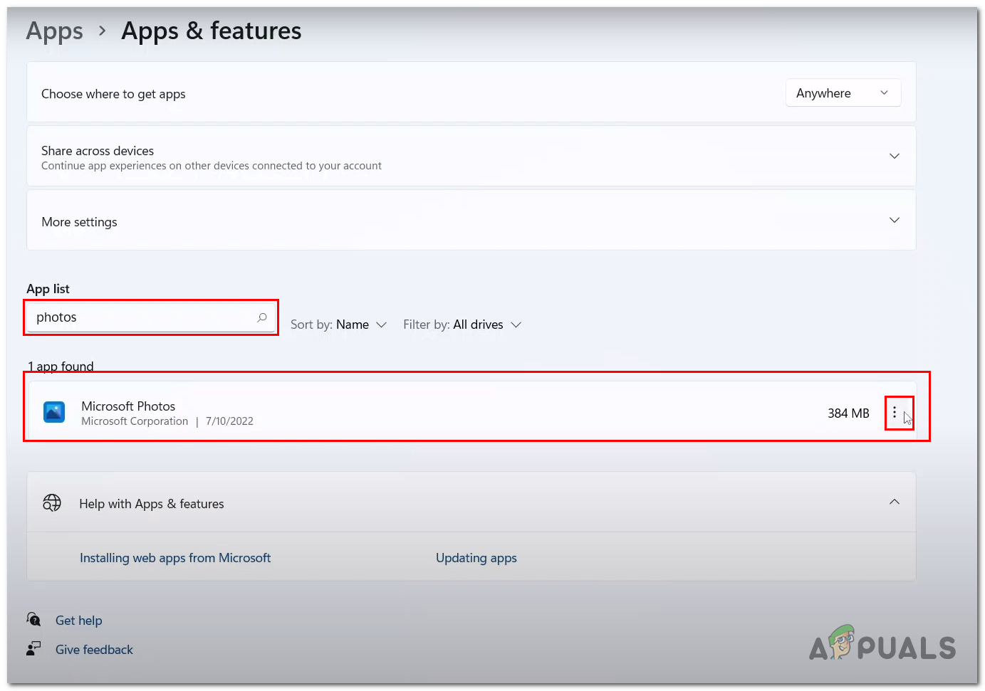Open the Anywhere dropdown for app sources
Screen dimensions: 985x691
tap(843, 93)
